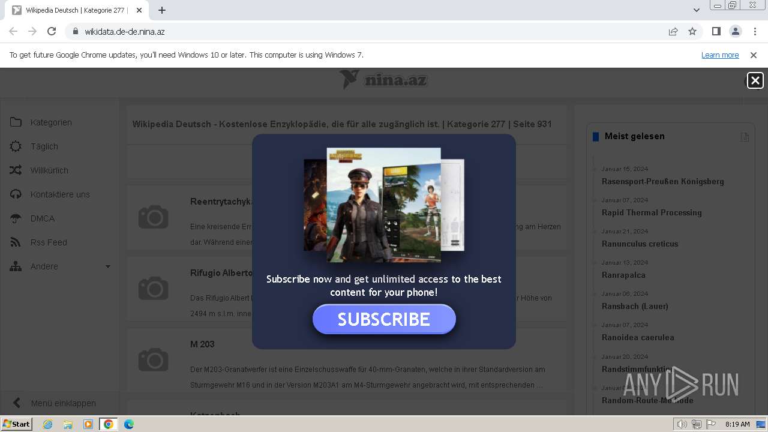This screenshot has height=432, width=768.
Task: Click the browser forward arrow
Action: [x=32, y=31]
